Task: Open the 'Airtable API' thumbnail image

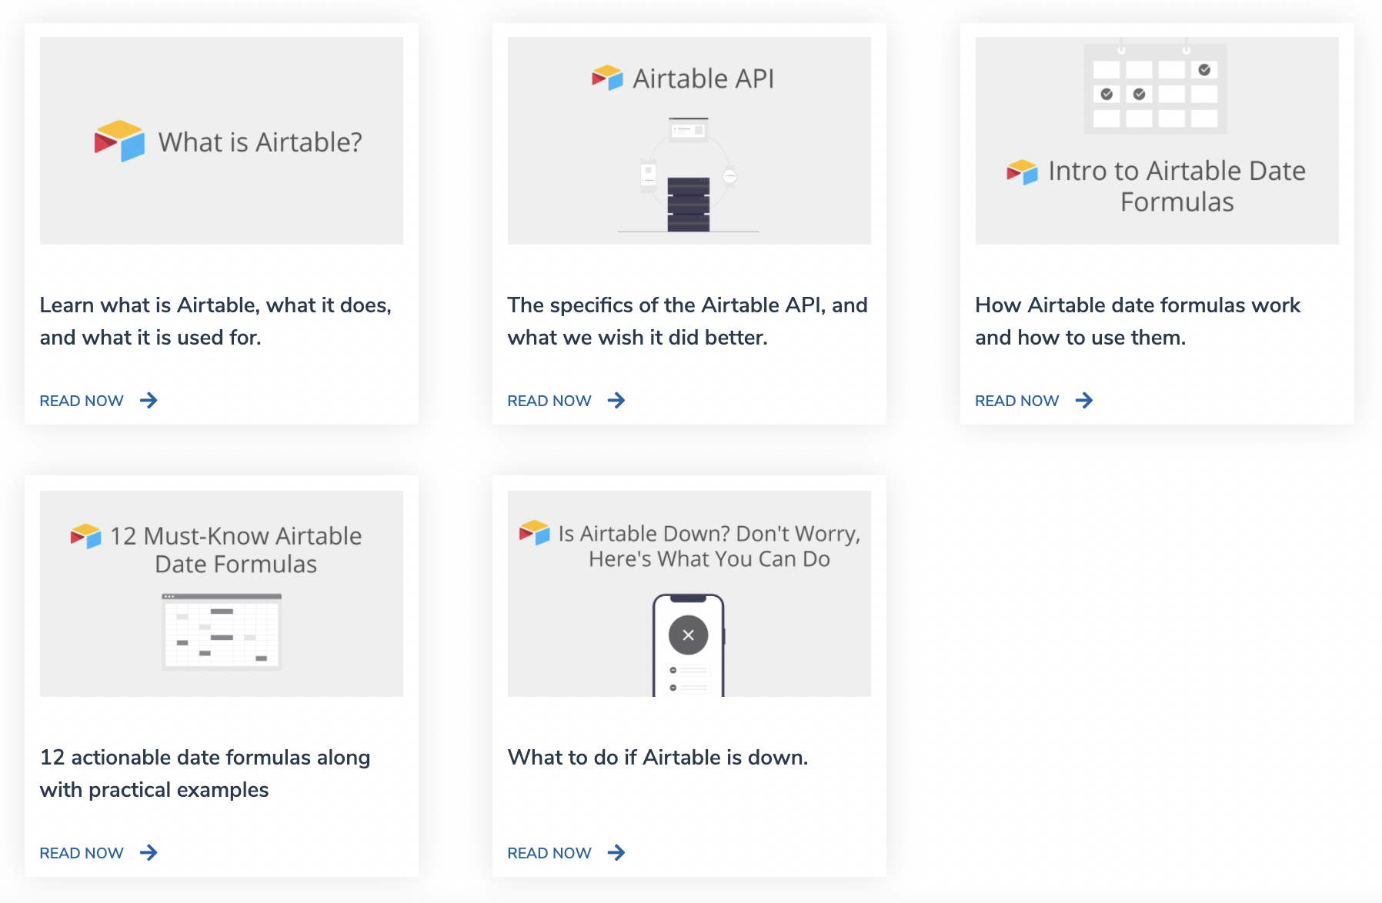Action: (x=689, y=141)
